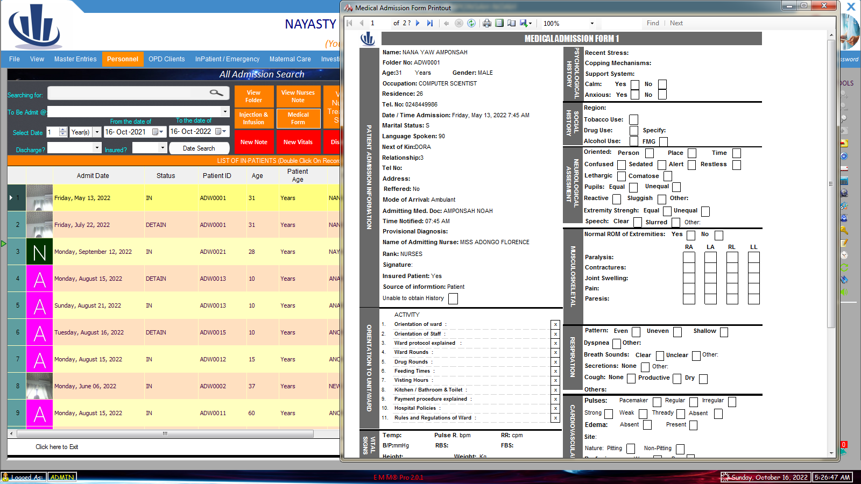This screenshot has width=861, height=484.
Task: Click the back to parent report arrow
Action: point(446,23)
